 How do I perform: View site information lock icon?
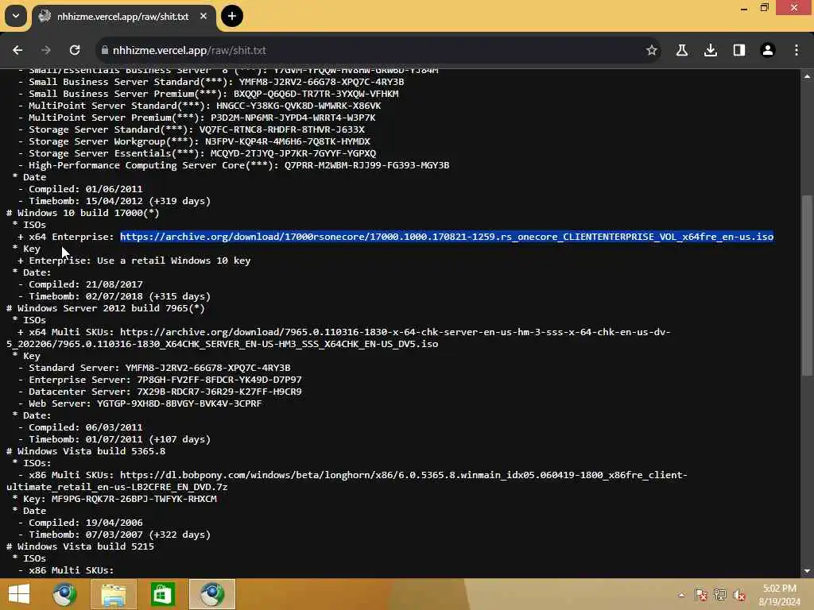pos(105,50)
